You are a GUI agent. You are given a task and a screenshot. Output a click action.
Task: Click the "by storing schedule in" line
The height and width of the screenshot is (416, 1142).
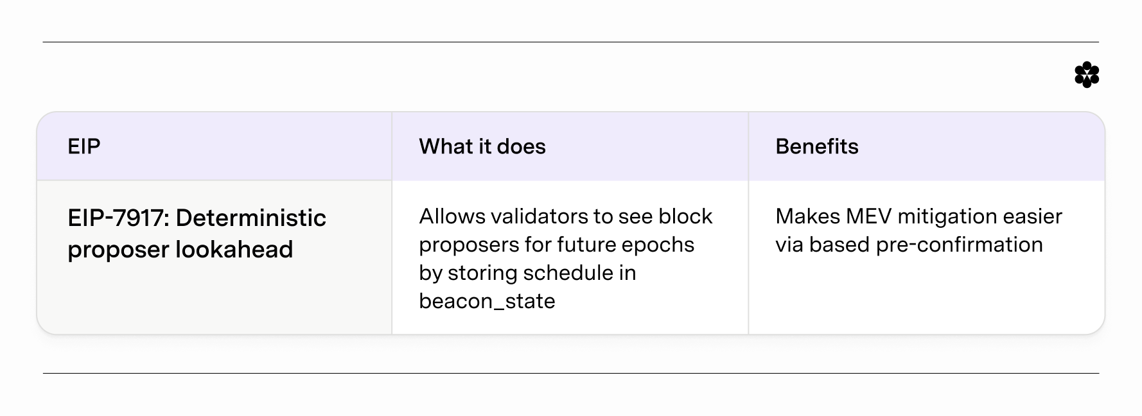(x=527, y=273)
